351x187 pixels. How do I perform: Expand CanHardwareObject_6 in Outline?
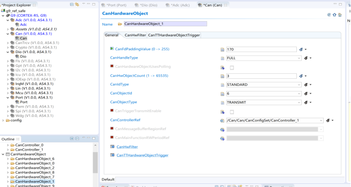pyautogui.click(x=8, y=159)
